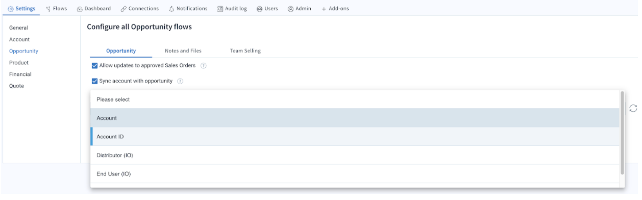
Task: Click help icon next to Sync account
Action: tap(180, 82)
